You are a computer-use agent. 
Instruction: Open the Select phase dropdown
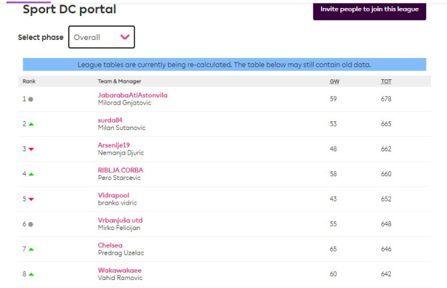tap(101, 37)
